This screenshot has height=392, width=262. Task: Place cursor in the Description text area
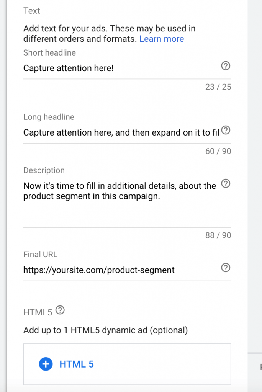(x=120, y=191)
